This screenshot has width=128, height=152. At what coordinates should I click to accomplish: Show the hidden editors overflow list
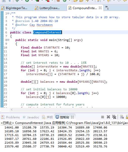[107, 8]
